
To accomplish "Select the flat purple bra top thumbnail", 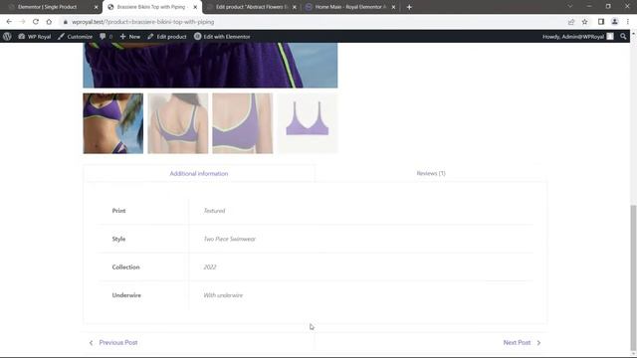I will point(308,123).
